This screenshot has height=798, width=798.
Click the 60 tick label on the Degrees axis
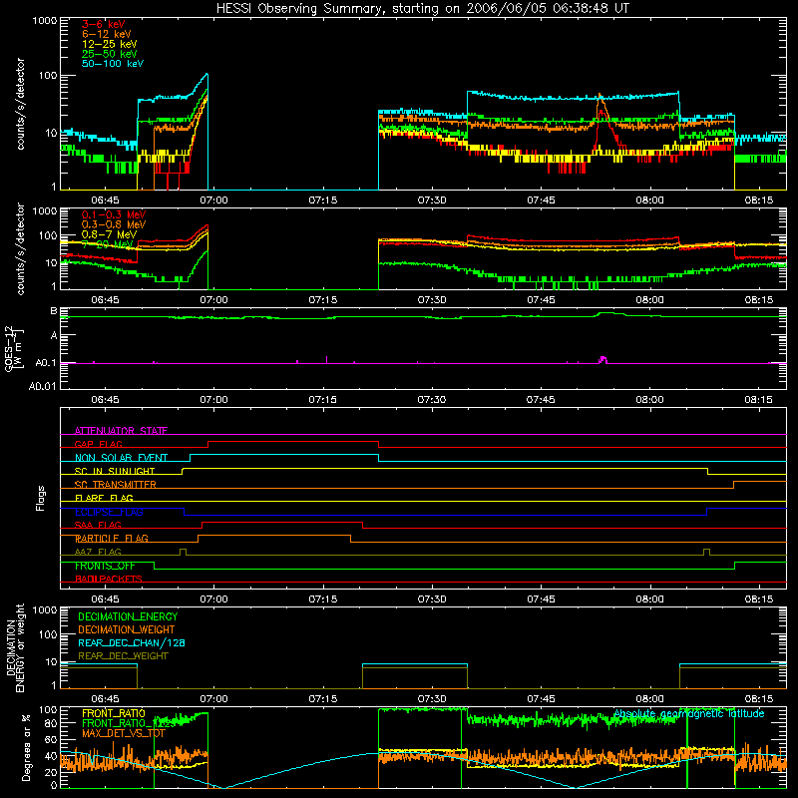(x=51, y=739)
